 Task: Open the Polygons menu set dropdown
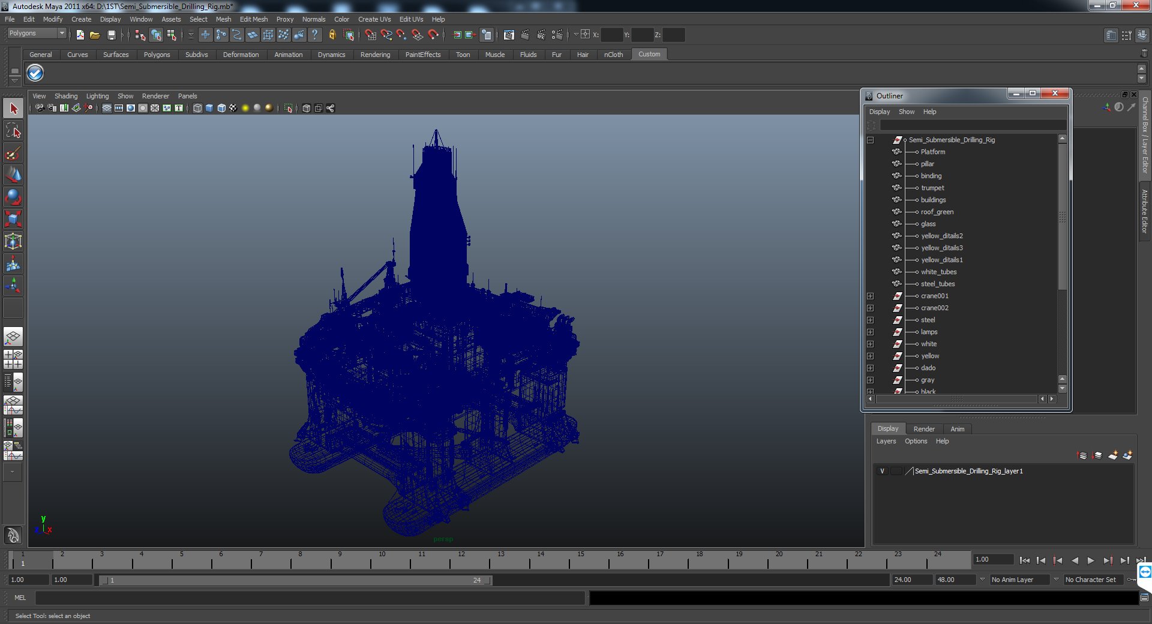coord(37,33)
